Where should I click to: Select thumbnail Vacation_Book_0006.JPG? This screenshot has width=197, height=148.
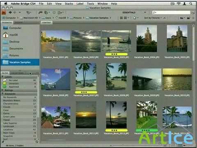point(56,79)
